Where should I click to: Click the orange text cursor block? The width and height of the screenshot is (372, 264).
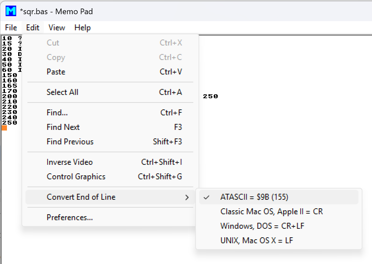tap(4, 128)
